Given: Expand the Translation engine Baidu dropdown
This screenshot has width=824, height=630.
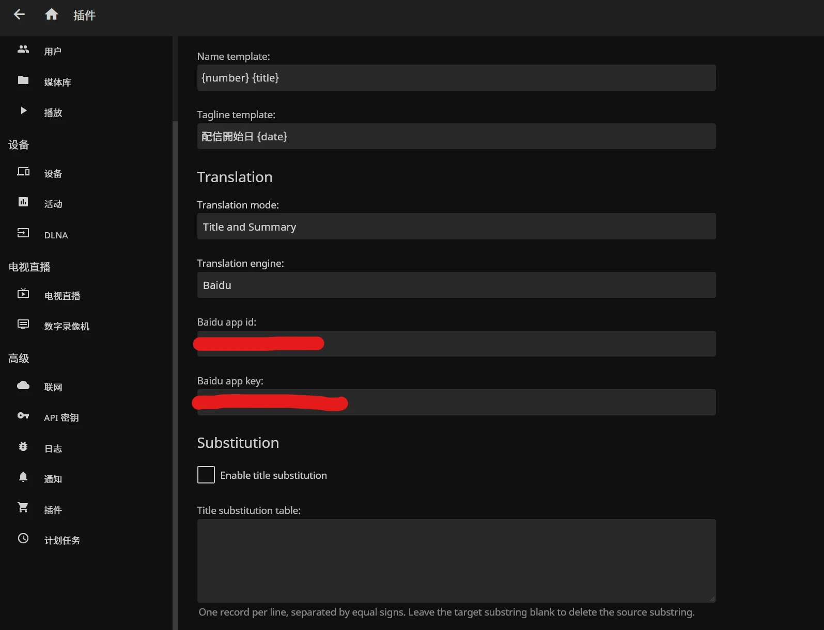Looking at the screenshot, I should click(456, 285).
